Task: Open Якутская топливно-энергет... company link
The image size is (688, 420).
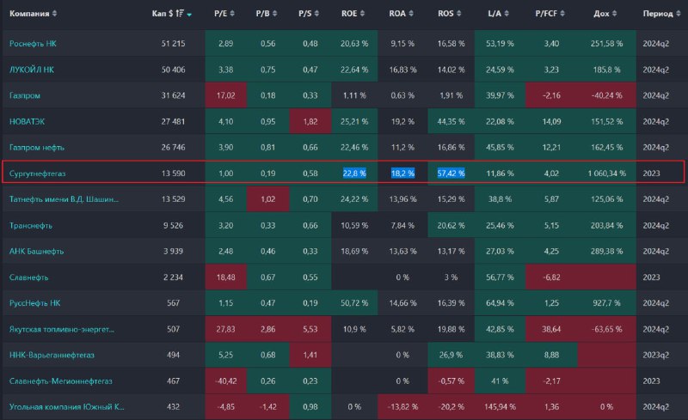Action: (x=62, y=329)
